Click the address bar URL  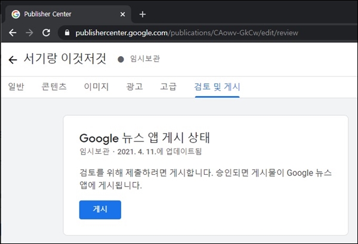tap(187, 33)
